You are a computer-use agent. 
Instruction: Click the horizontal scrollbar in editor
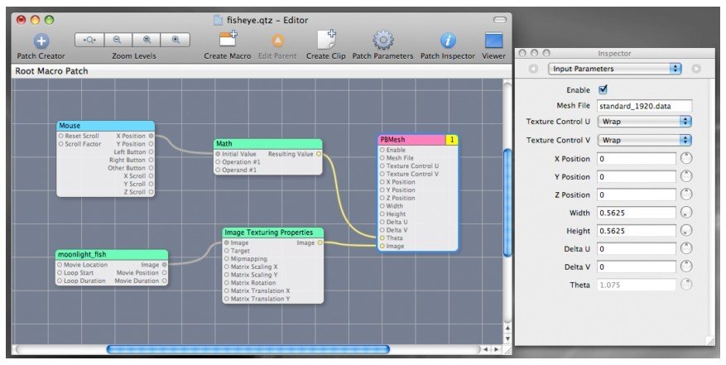248,349
